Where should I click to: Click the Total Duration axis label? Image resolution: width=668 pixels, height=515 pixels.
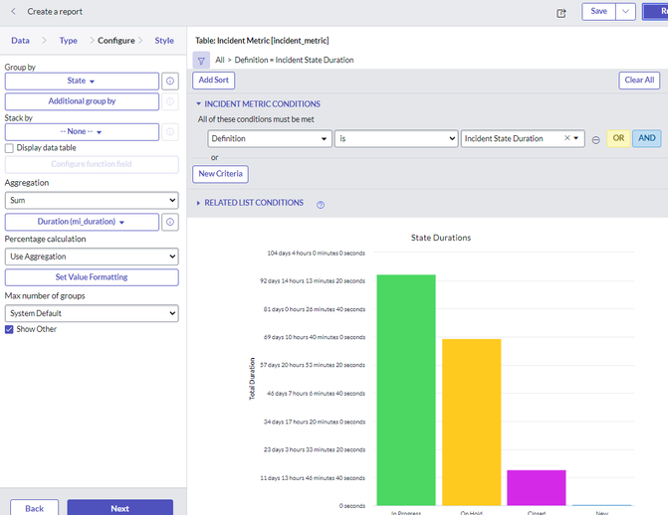(x=252, y=379)
